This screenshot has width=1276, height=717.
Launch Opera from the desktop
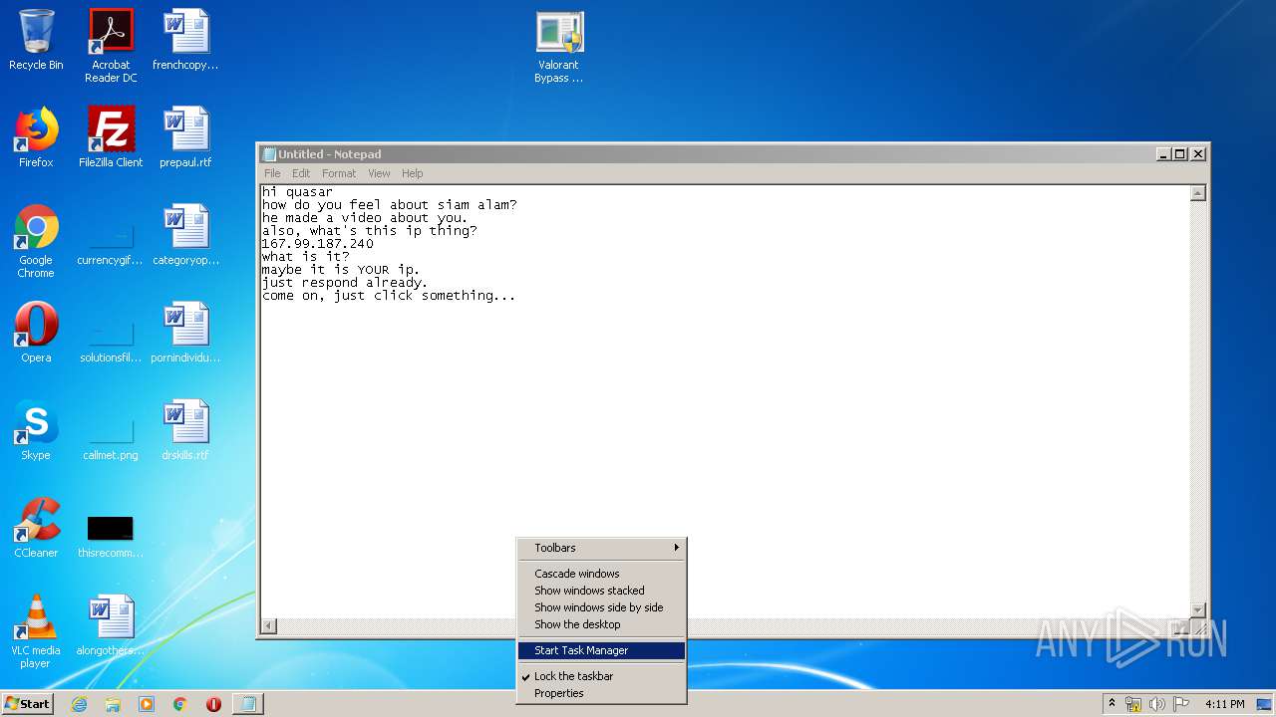[x=36, y=333]
